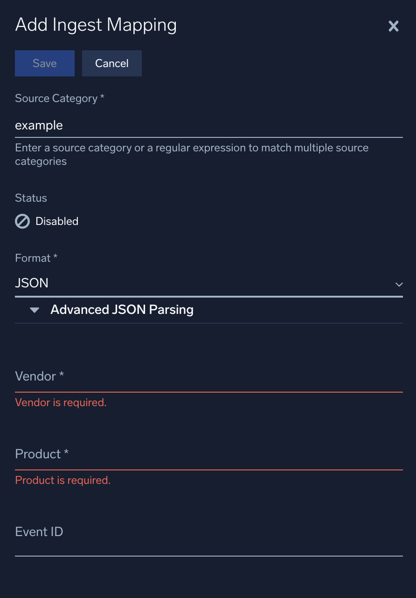Screen dimensions: 416x598
Task: Click the Format dropdown chevron icon
Action: [399, 285]
